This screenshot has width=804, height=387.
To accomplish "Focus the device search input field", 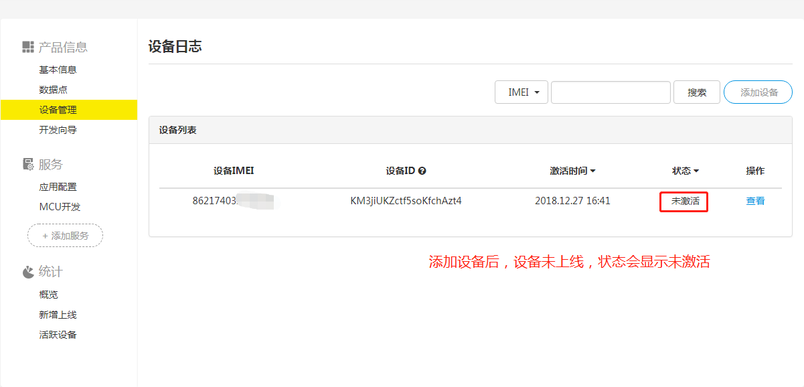I will tap(611, 92).
